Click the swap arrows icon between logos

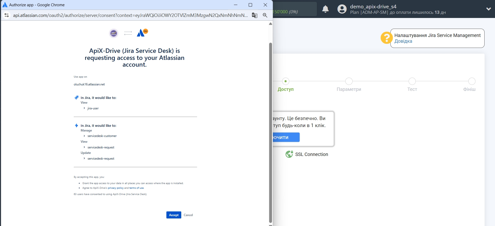tap(128, 33)
